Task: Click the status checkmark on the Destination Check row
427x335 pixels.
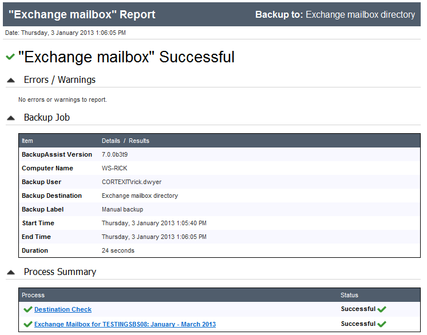Action: point(382,309)
